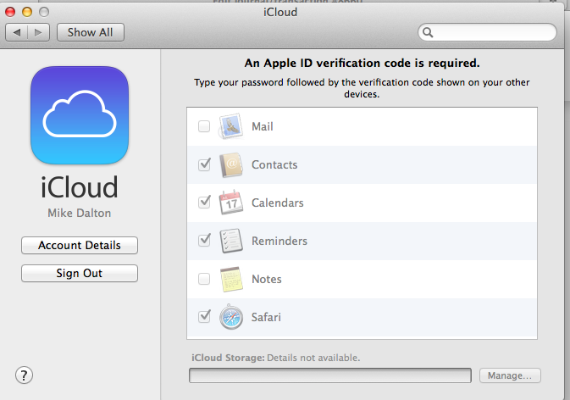Click the Calendars icon showing 17
This screenshot has height=400, width=570.
tap(231, 203)
